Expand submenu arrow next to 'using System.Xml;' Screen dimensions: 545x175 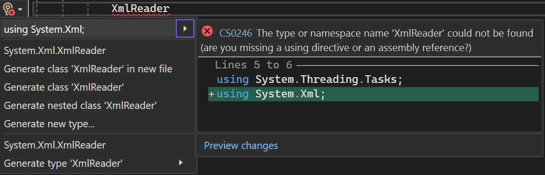pos(185,28)
